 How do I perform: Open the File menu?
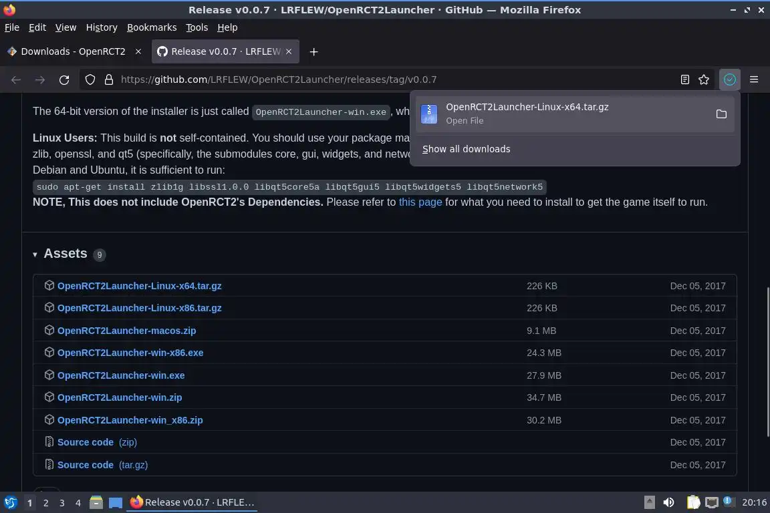click(x=12, y=27)
